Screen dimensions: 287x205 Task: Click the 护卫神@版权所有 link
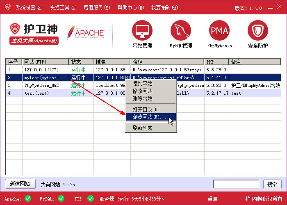click(264, 199)
